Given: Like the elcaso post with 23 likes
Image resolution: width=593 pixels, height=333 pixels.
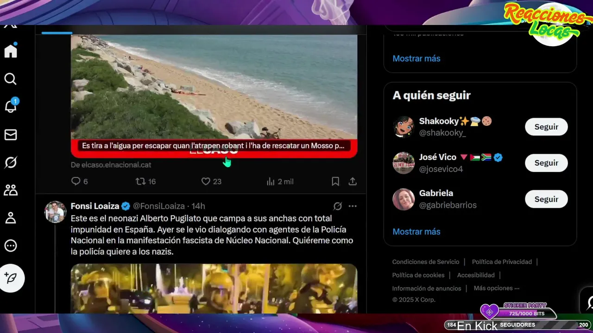Looking at the screenshot, I should coord(211,181).
